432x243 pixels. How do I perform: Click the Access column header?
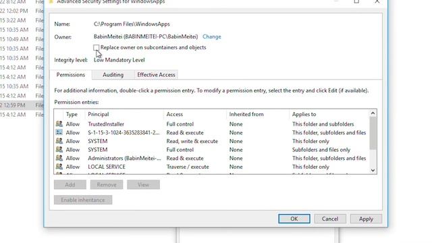tap(175, 114)
